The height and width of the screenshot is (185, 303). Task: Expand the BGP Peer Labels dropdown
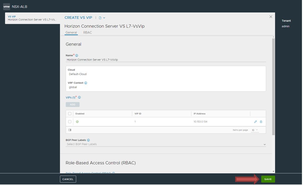(x=265, y=144)
